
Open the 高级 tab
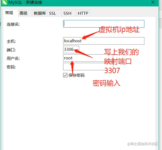click(x=25, y=13)
